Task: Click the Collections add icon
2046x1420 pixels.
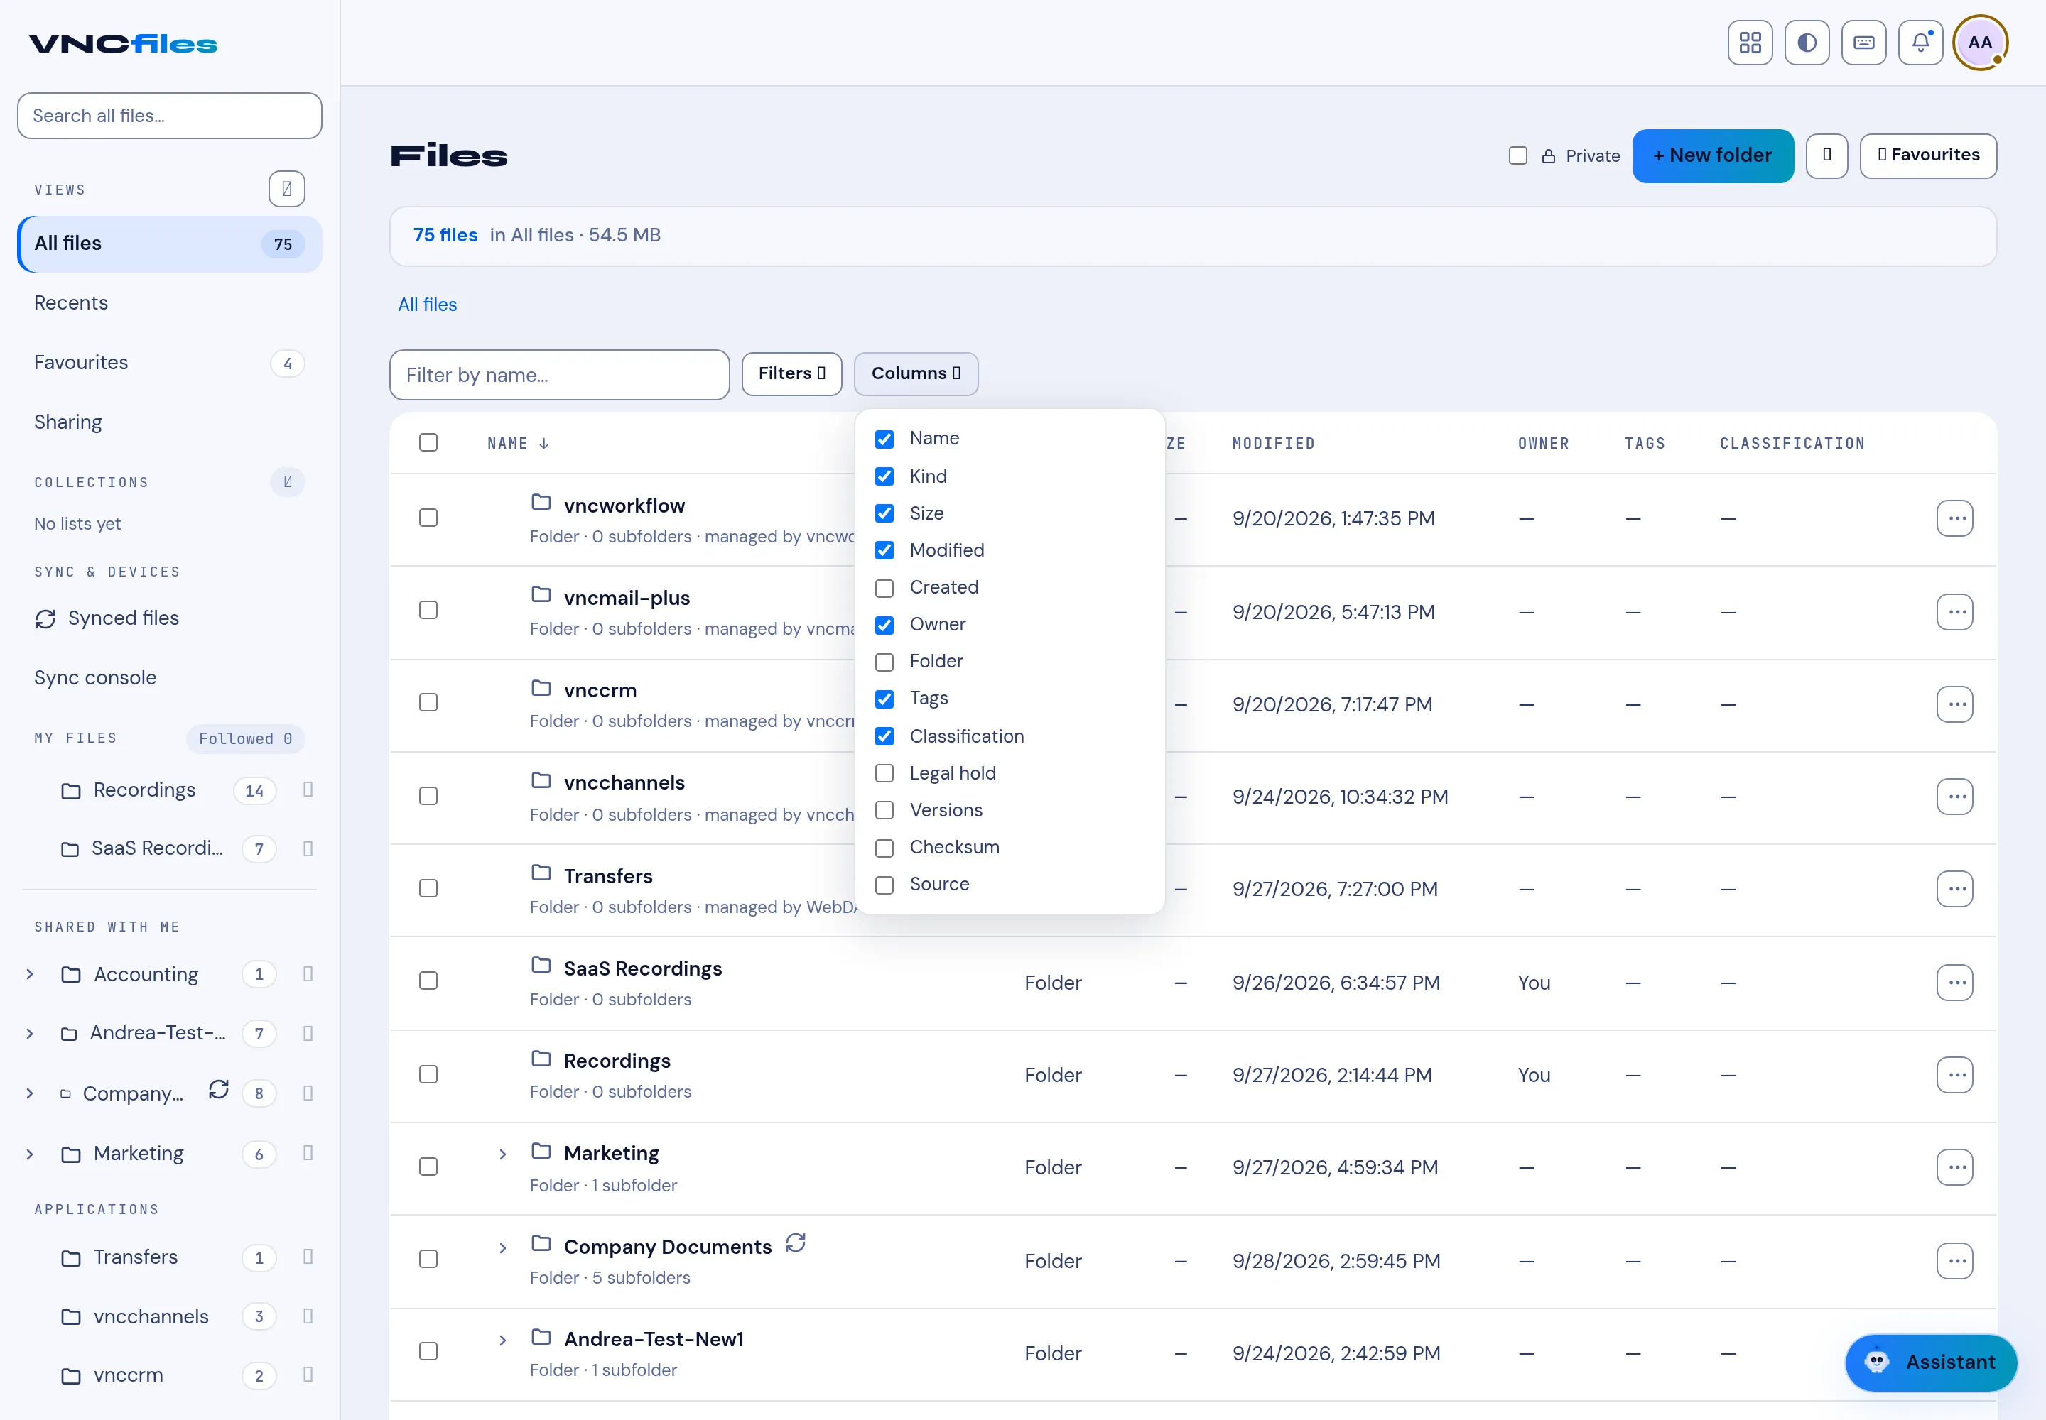Action: [288, 481]
